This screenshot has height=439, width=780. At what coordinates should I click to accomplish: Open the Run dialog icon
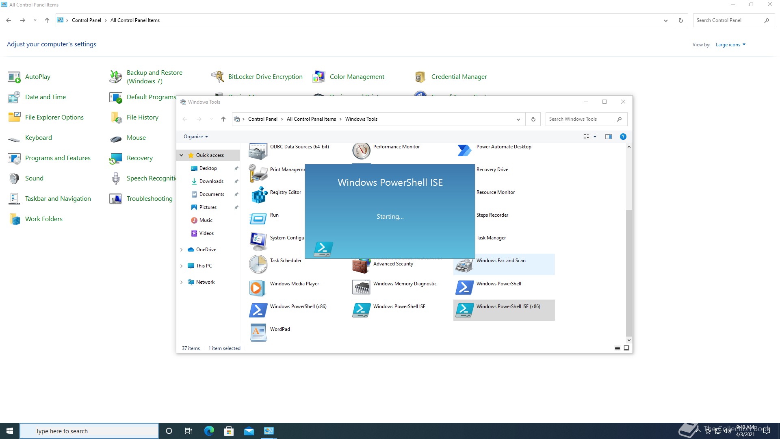click(x=258, y=219)
